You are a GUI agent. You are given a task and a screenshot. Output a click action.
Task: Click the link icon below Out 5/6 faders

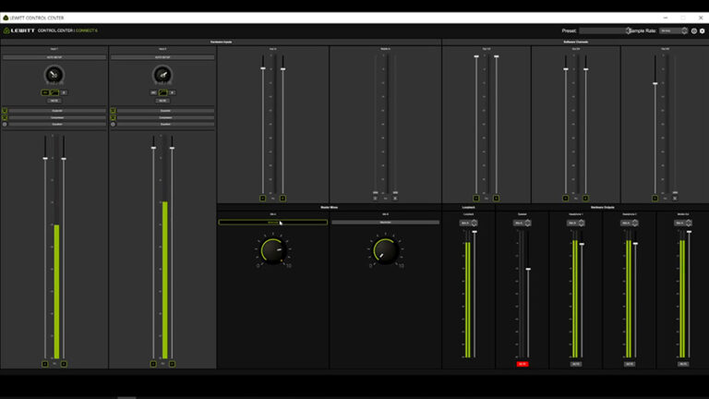[x=665, y=199]
